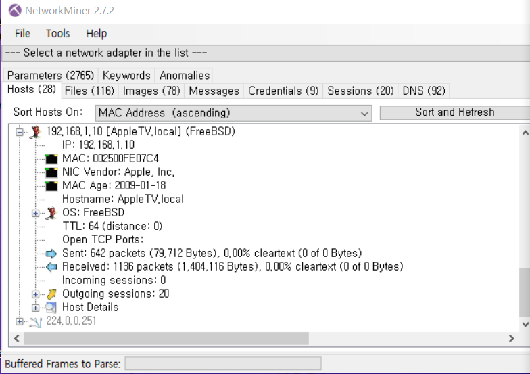Switch to the Anomalies tab

(x=185, y=76)
